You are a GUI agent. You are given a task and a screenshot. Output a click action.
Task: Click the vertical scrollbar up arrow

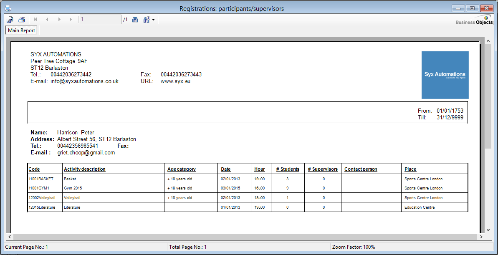[488, 41]
